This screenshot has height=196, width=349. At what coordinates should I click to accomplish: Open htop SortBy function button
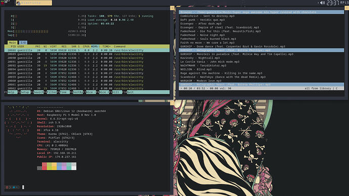78,92
